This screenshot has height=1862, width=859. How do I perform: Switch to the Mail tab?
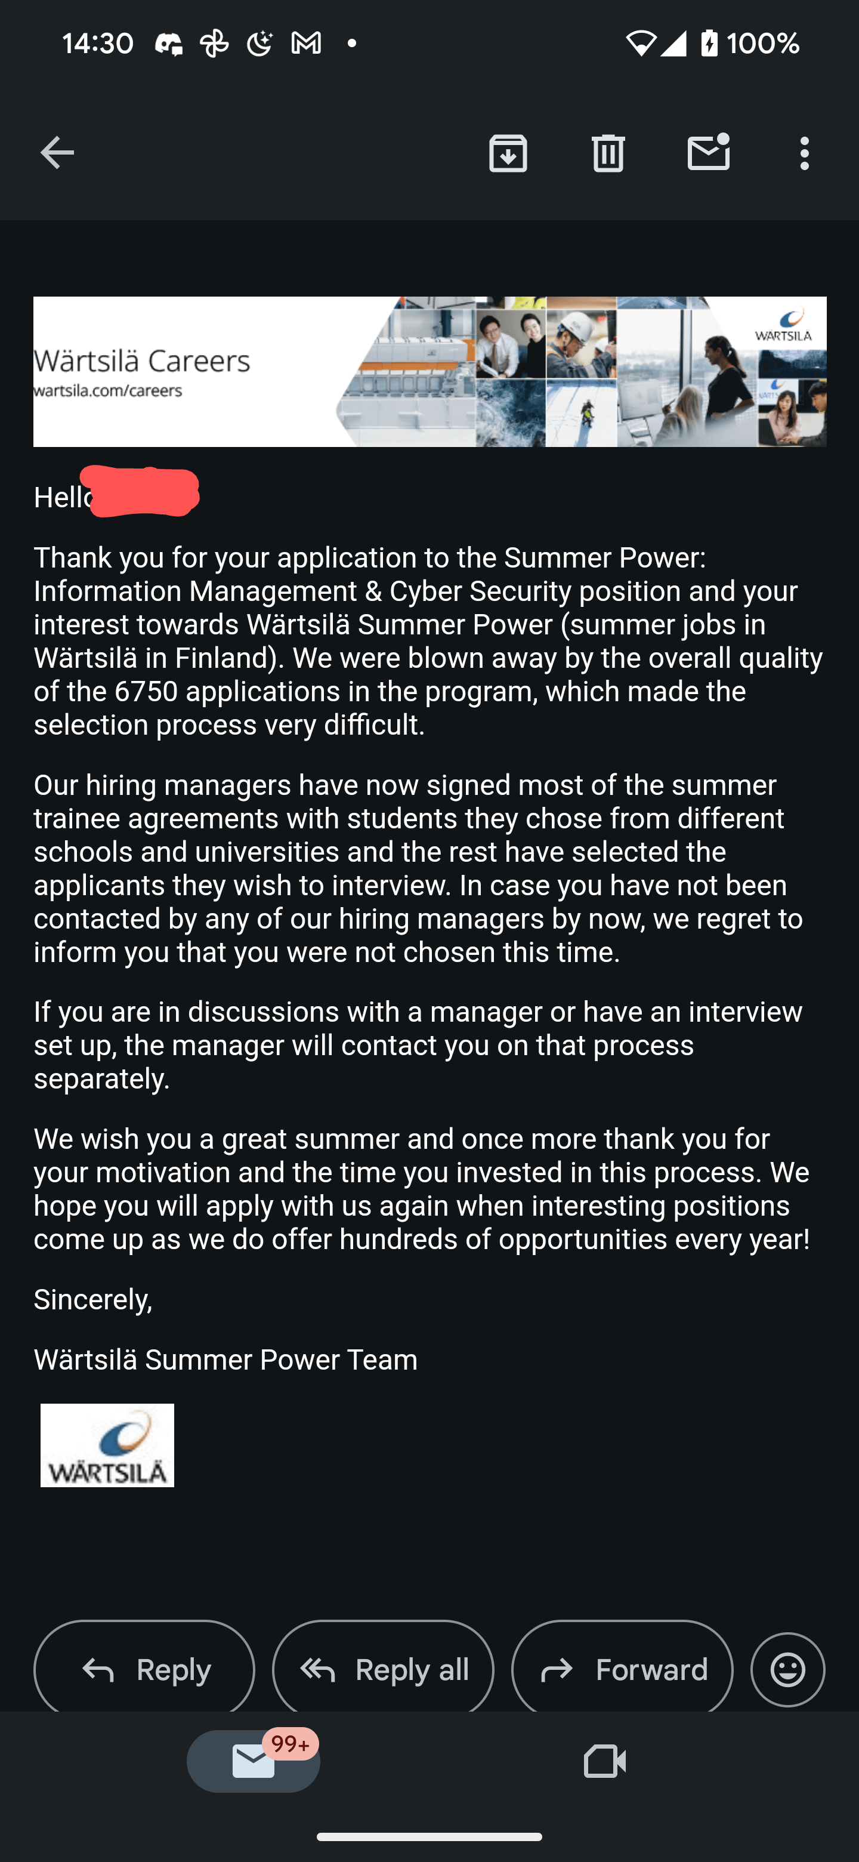pyautogui.click(x=254, y=1761)
